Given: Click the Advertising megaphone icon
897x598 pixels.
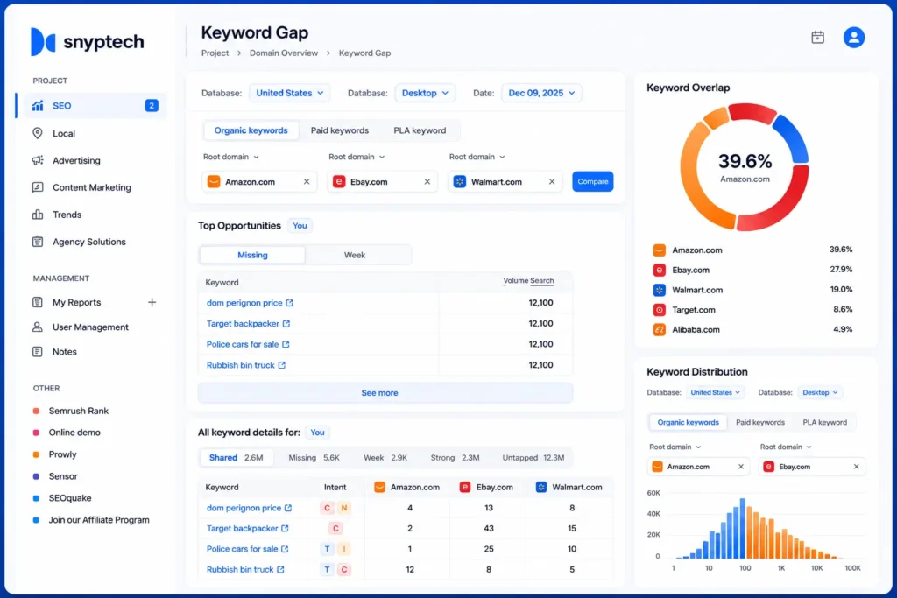Looking at the screenshot, I should (x=38, y=160).
